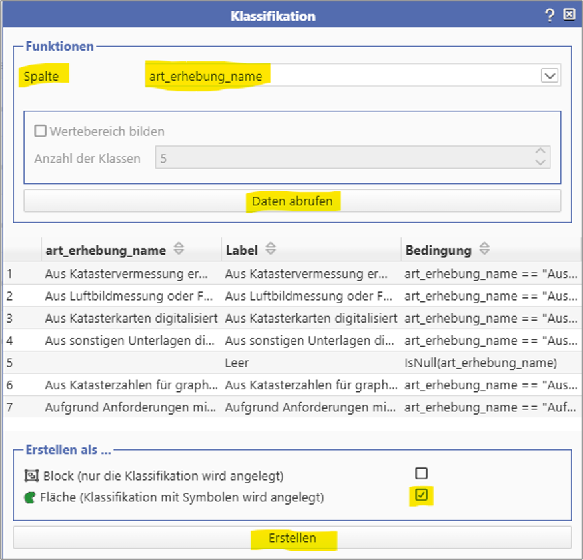Select row 3 Aus Katasterkarten digitalisiert value cell

[131, 319]
